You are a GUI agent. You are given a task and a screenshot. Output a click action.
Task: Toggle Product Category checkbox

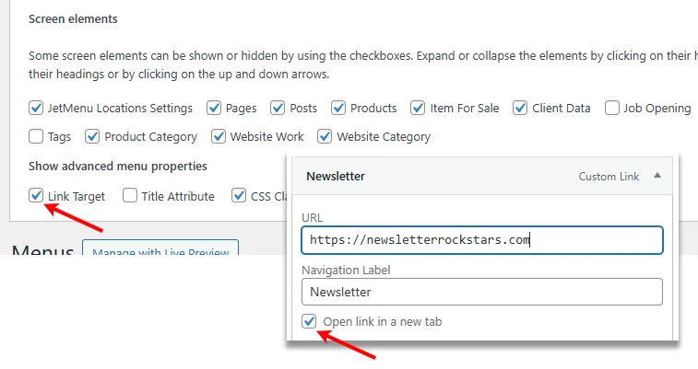point(92,136)
